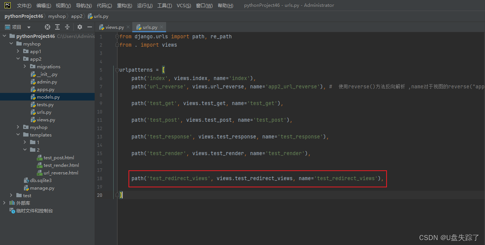Open the project panel settings gear

[79, 27]
